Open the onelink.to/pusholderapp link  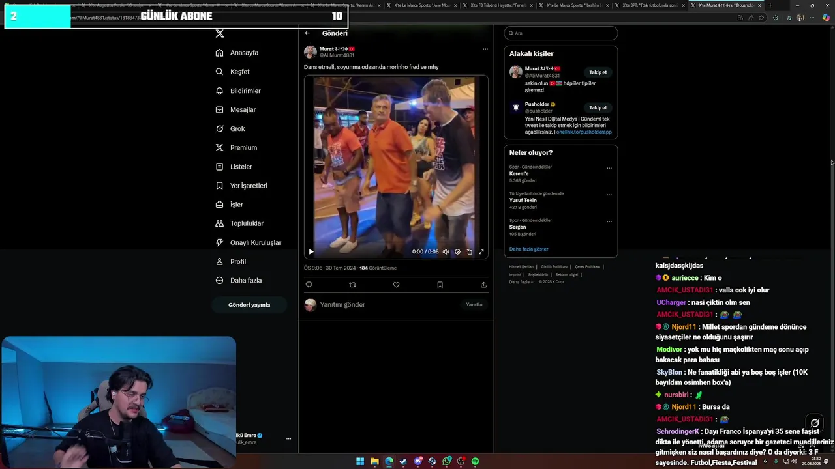tap(584, 132)
